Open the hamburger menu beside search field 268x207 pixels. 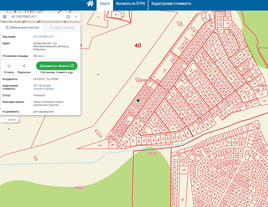click(x=5, y=17)
